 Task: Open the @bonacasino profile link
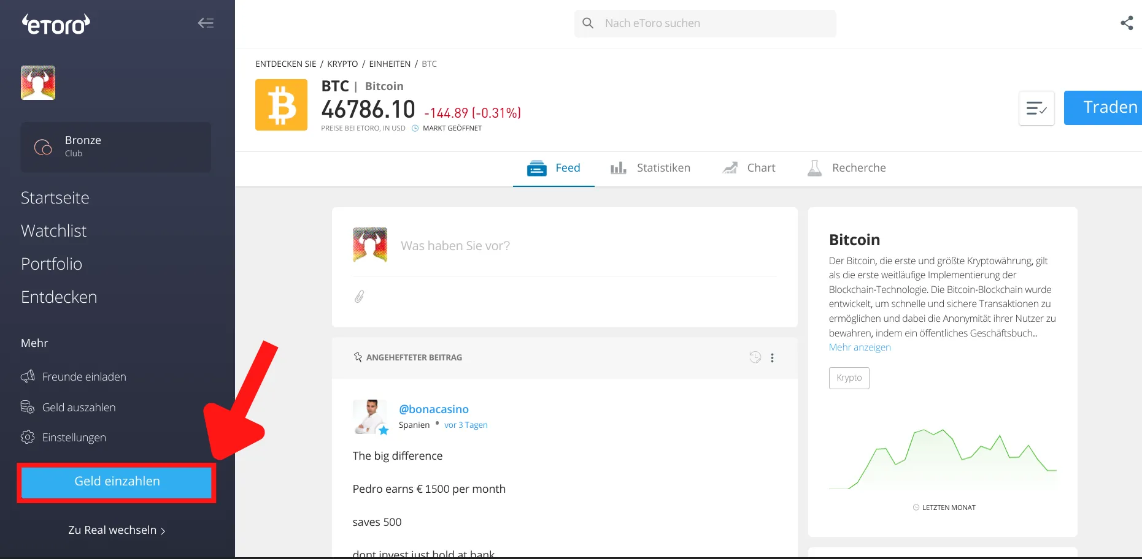coord(434,409)
